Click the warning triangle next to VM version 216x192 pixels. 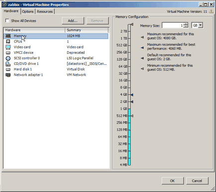211,11
